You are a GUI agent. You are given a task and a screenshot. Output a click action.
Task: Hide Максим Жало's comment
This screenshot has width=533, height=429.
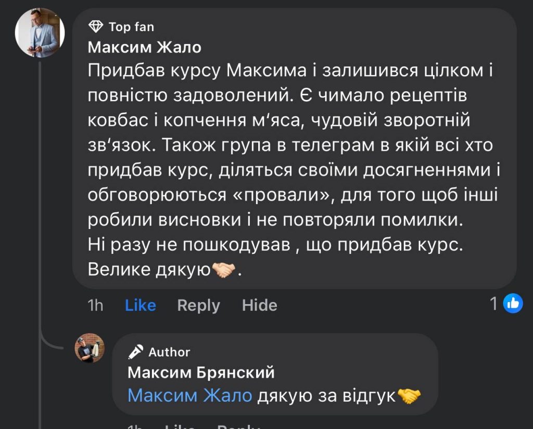click(x=259, y=305)
